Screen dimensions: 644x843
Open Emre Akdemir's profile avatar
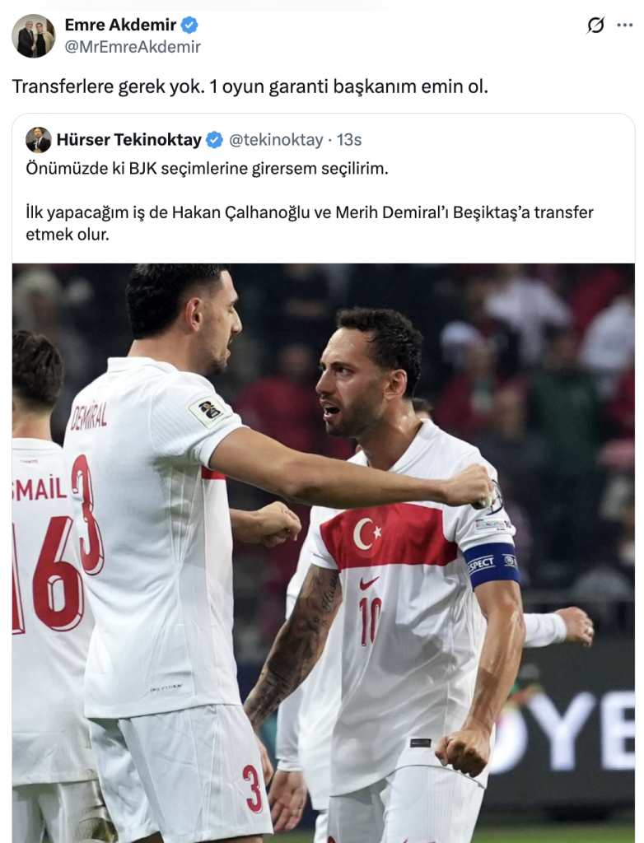coord(34,36)
